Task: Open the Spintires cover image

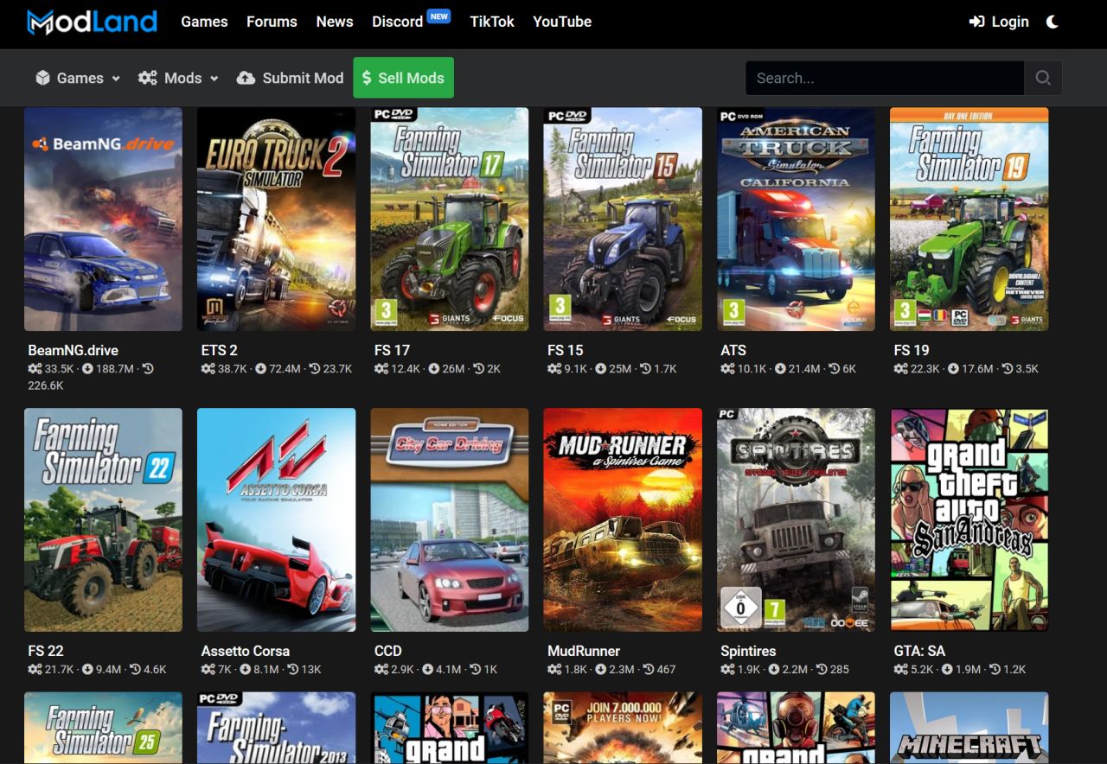Action: pos(796,520)
